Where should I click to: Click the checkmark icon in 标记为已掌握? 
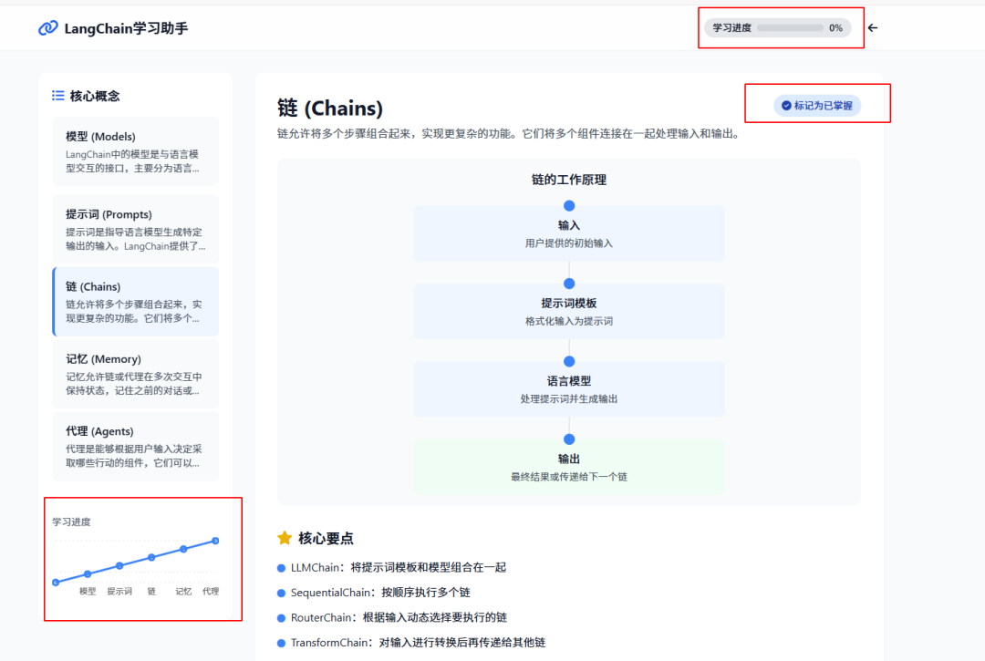(x=786, y=106)
